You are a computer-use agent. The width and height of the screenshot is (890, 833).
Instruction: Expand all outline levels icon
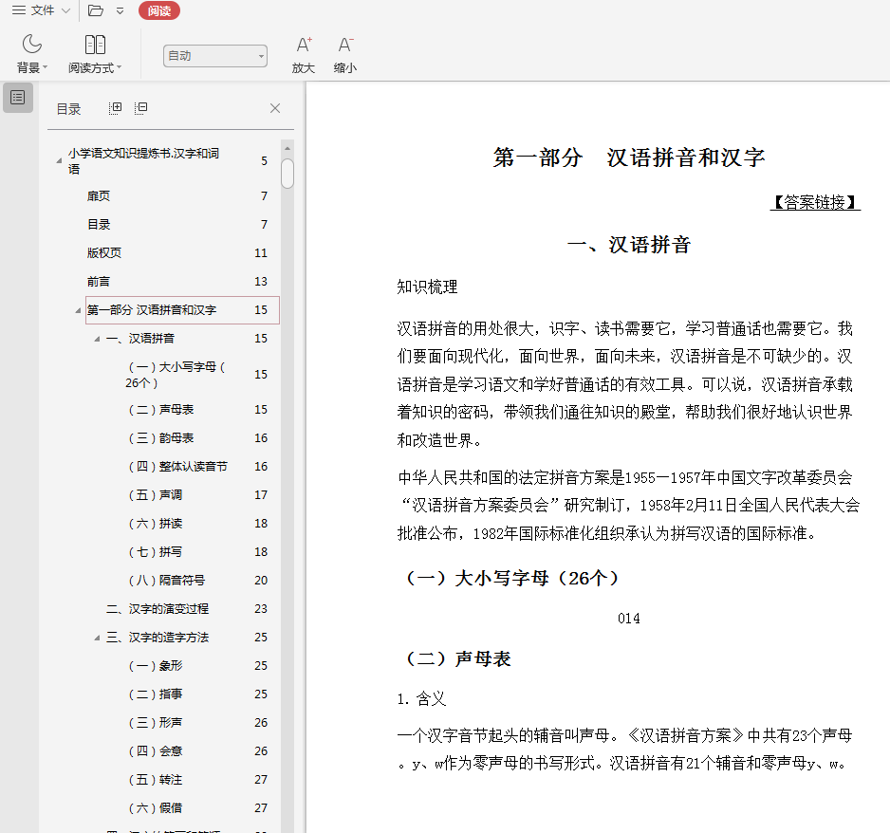click(115, 108)
